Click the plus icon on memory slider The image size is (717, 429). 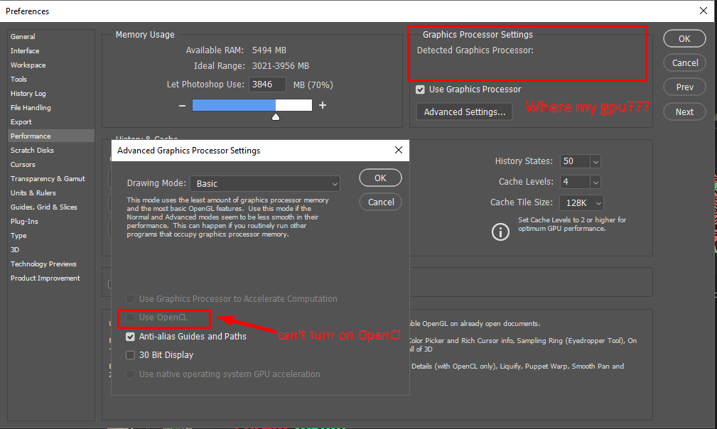pyautogui.click(x=321, y=104)
